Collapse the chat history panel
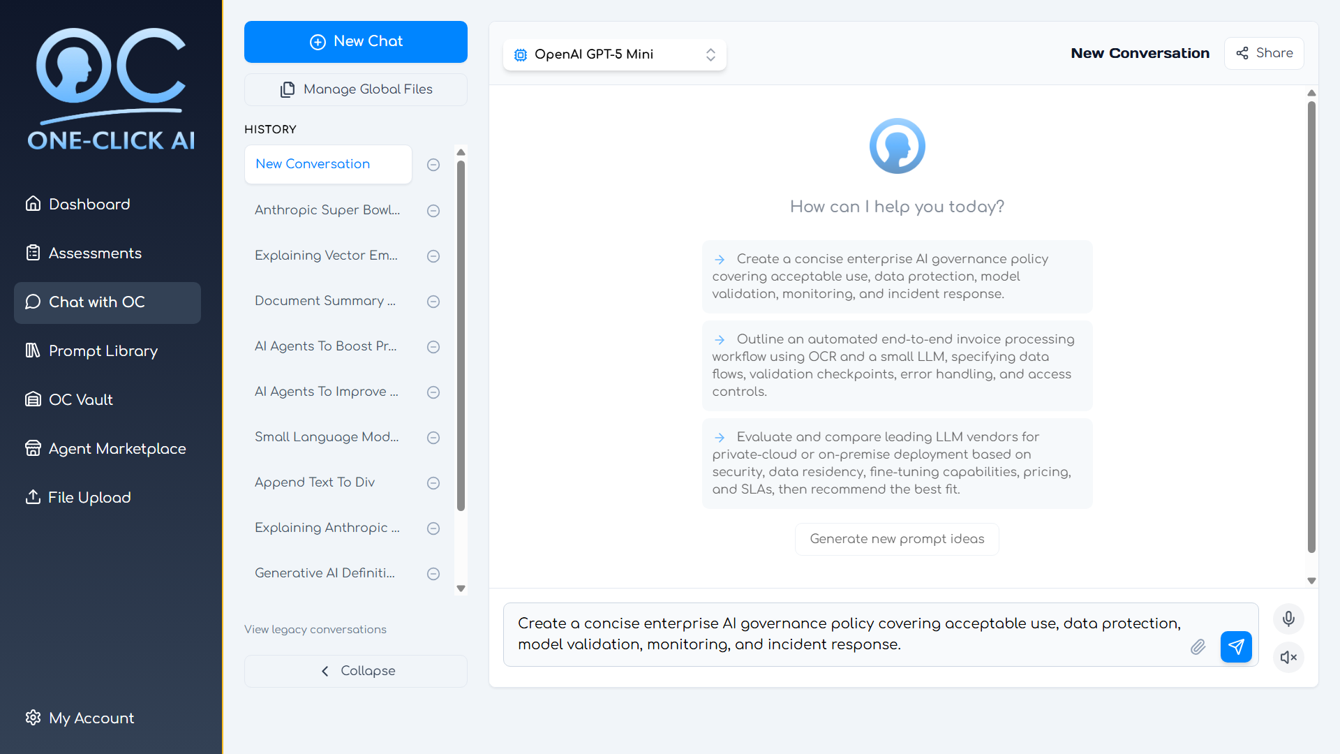1340x754 pixels. tap(356, 671)
